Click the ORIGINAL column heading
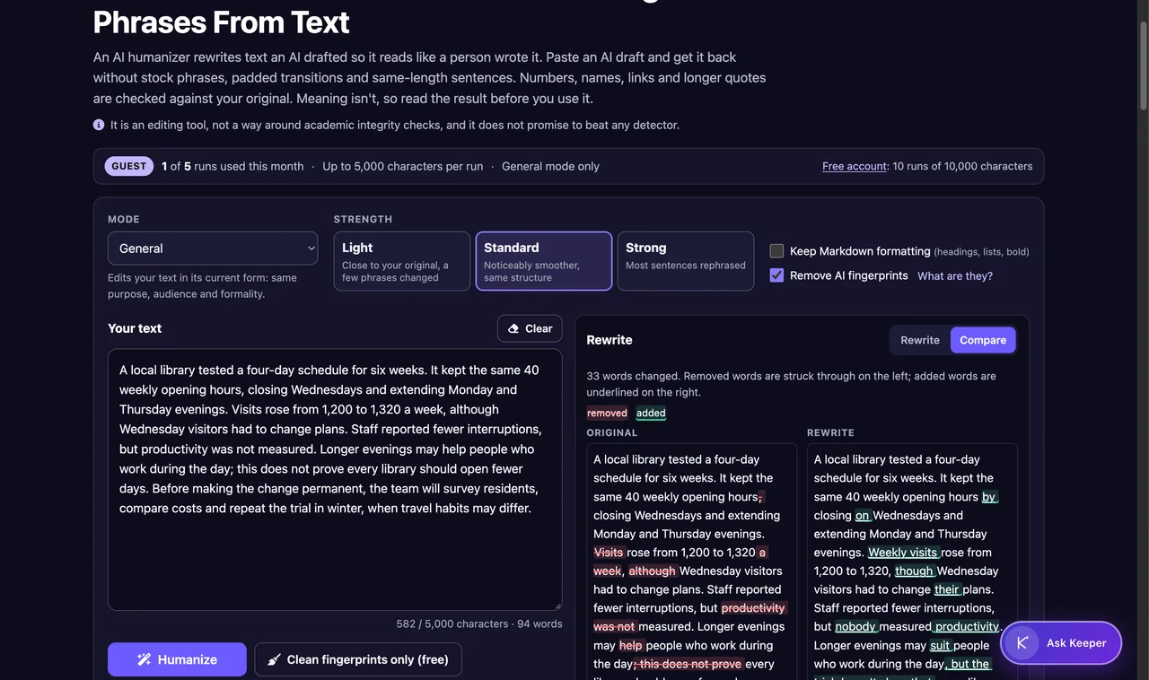The height and width of the screenshot is (680, 1149). 612,432
